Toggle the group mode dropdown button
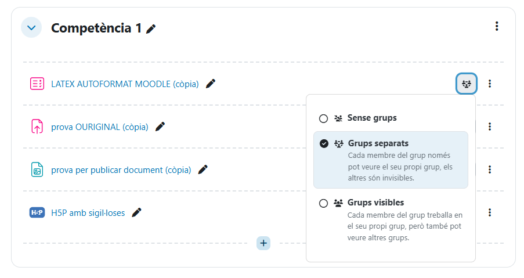The image size is (524, 278). click(x=466, y=84)
